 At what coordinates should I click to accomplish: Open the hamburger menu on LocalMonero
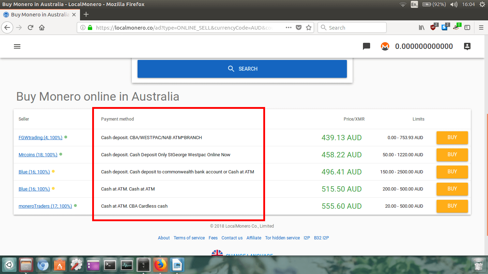17,46
